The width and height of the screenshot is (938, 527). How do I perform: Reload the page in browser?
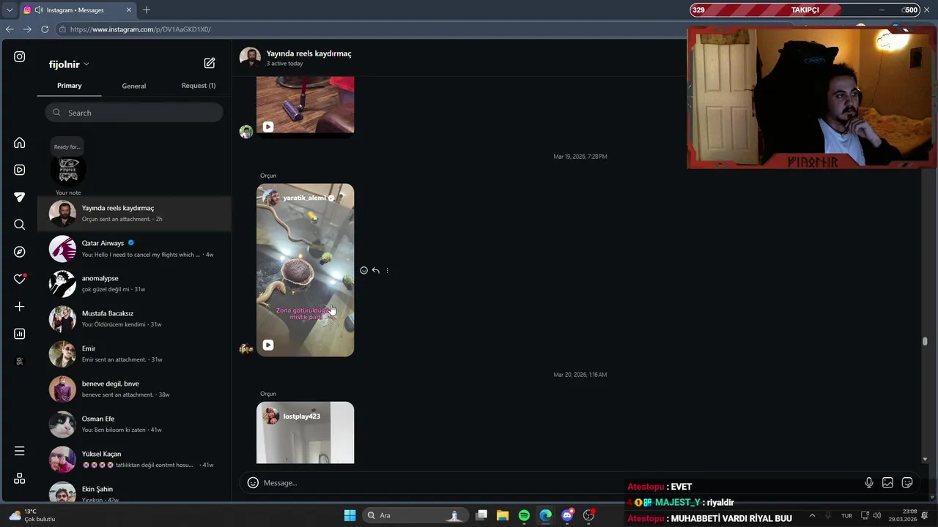click(45, 29)
